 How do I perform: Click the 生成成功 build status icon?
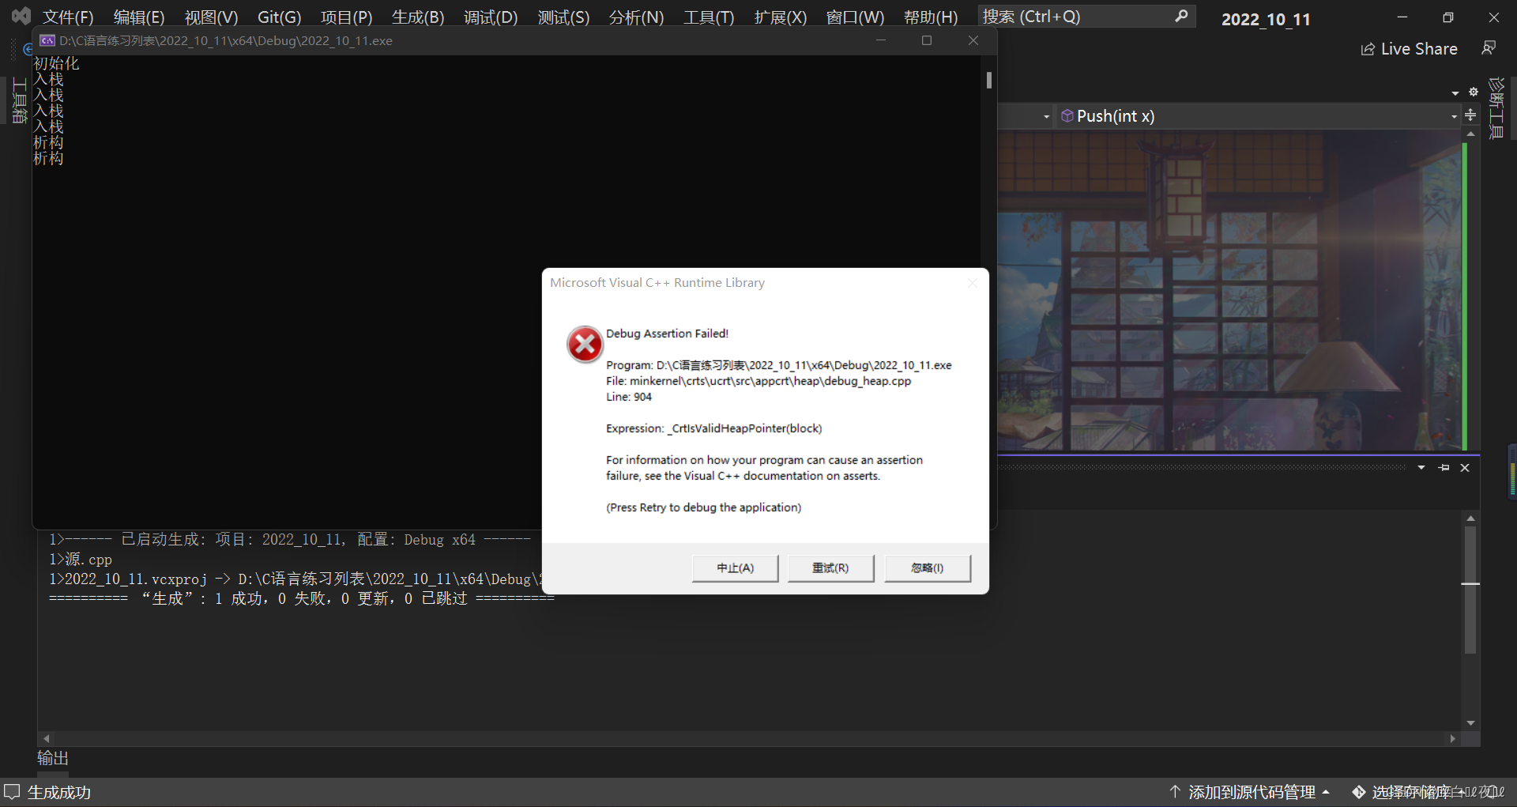pos(13,791)
